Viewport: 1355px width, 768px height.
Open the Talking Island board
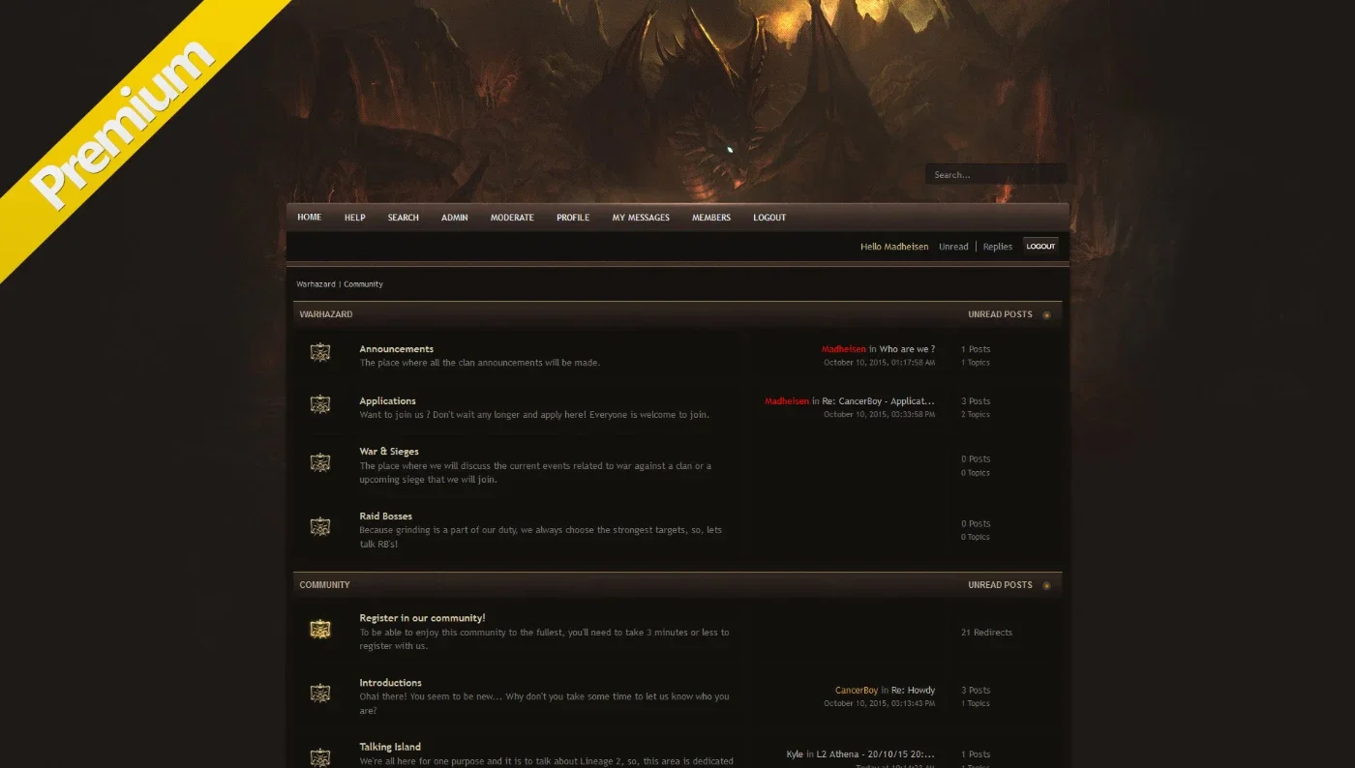(x=390, y=747)
